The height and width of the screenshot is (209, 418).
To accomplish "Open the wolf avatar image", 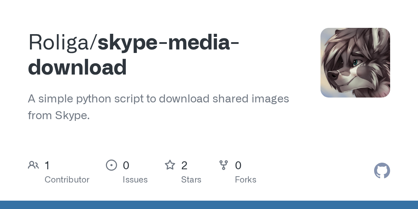I will [355, 63].
